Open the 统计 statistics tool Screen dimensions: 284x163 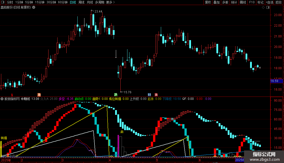click(x=234, y=2)
